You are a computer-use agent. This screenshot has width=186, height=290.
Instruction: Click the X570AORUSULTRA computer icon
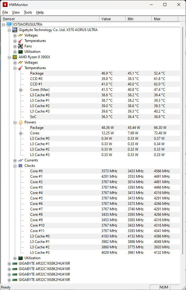[x=9, y=24]
